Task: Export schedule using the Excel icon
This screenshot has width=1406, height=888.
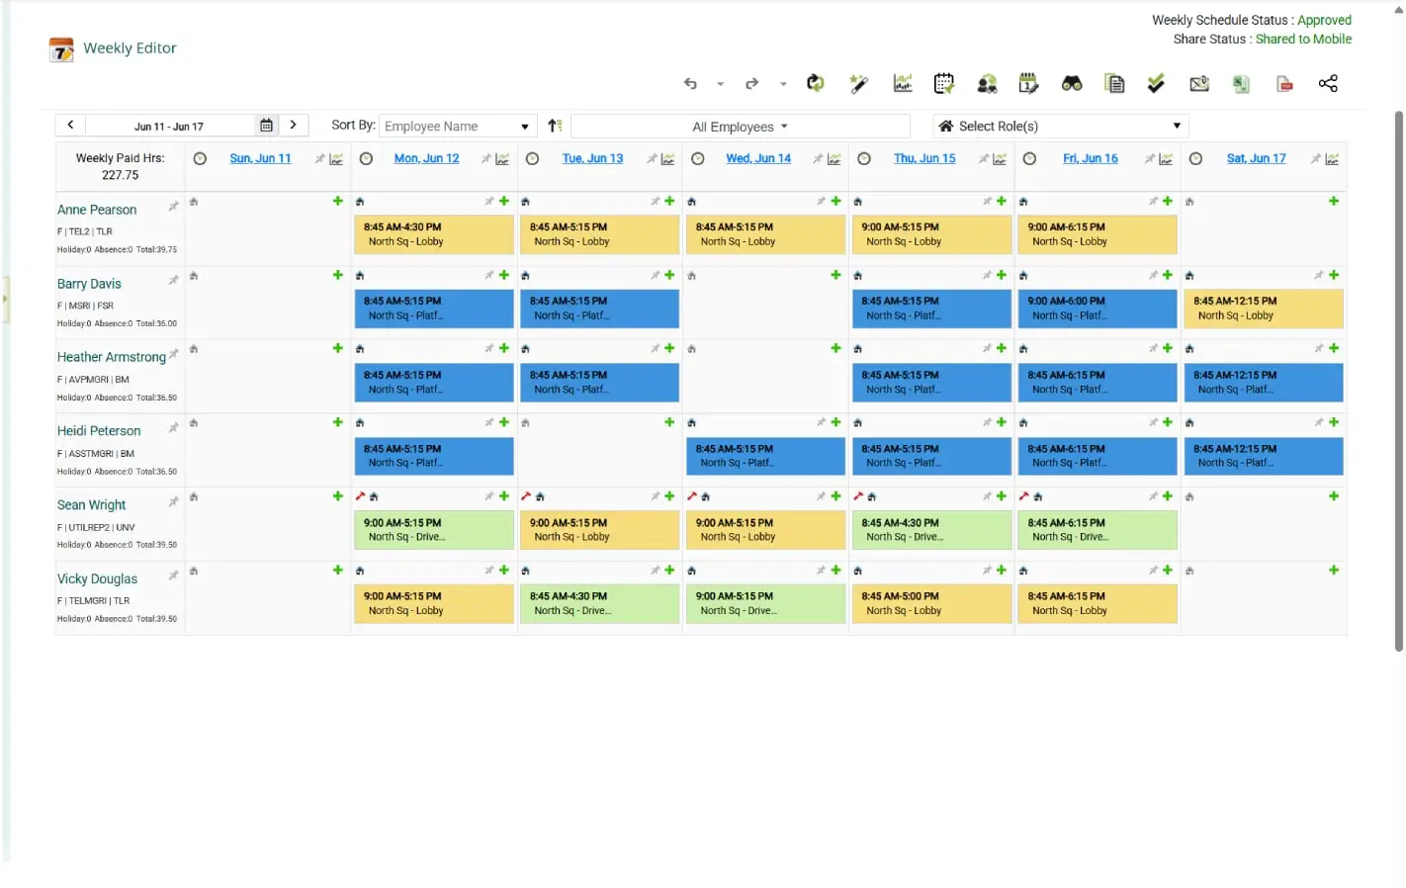Action: pyautogui.click(x=1241, y=84)
